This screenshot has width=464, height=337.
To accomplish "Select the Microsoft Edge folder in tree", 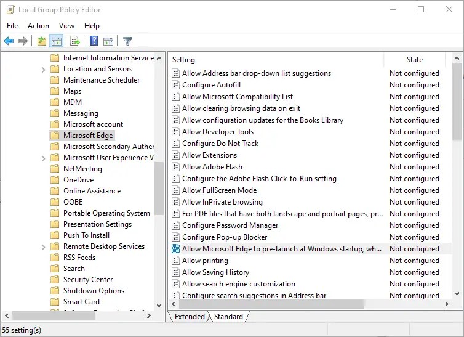I will coord(88,136).
